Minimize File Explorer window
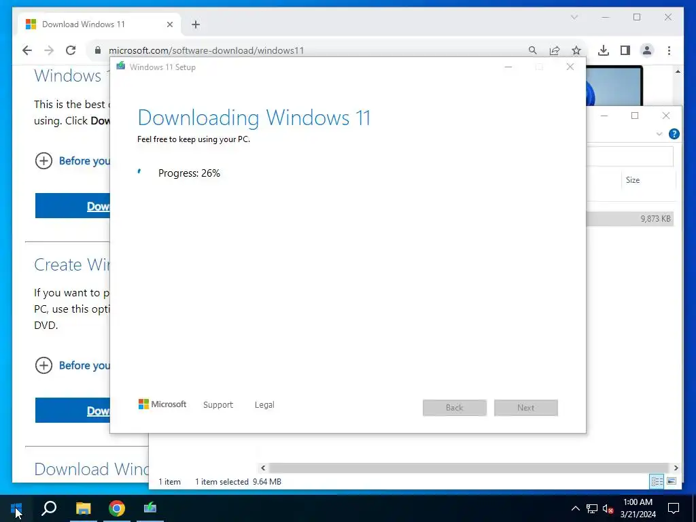This screenshot has height=522, width=696. point(604,116)
